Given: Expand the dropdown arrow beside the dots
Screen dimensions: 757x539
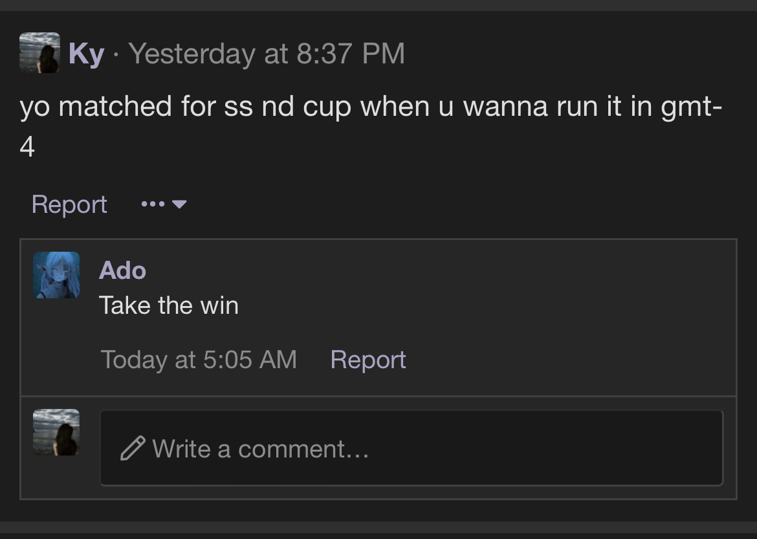Looking at the screenshot, I should click(179, 204).
